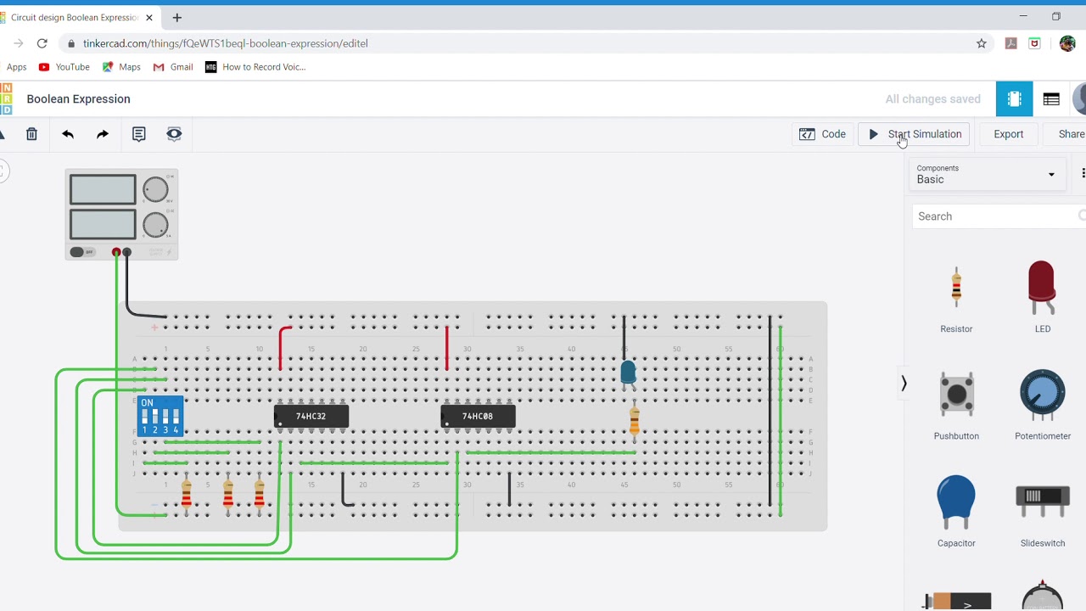Adjust power supply current knob

point(155,225)
